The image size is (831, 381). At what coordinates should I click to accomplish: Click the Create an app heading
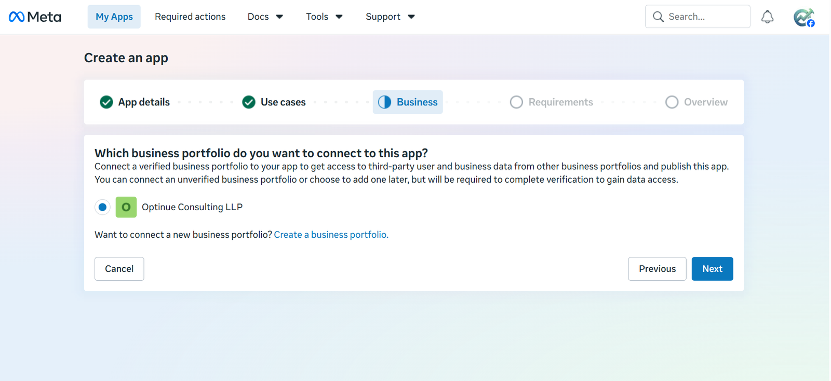tap(126, 58)
